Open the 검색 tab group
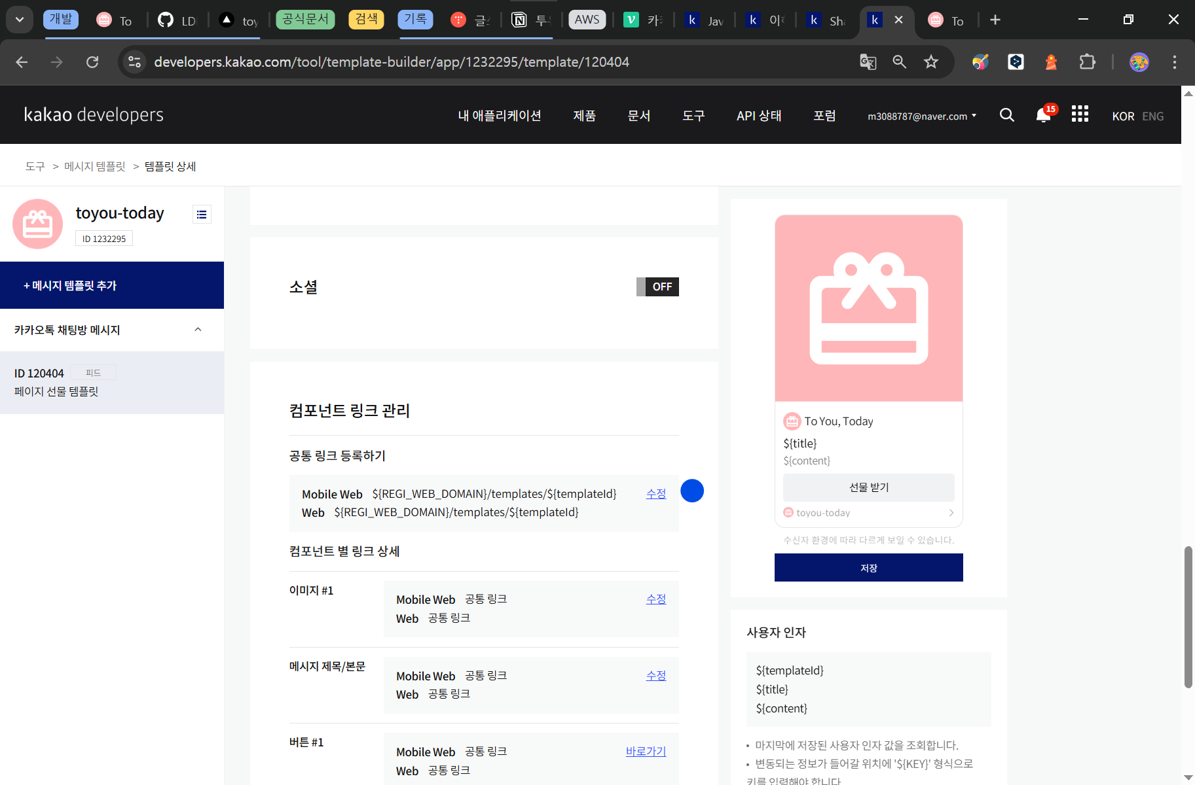 pyautogui.click(x=366, y=19)
